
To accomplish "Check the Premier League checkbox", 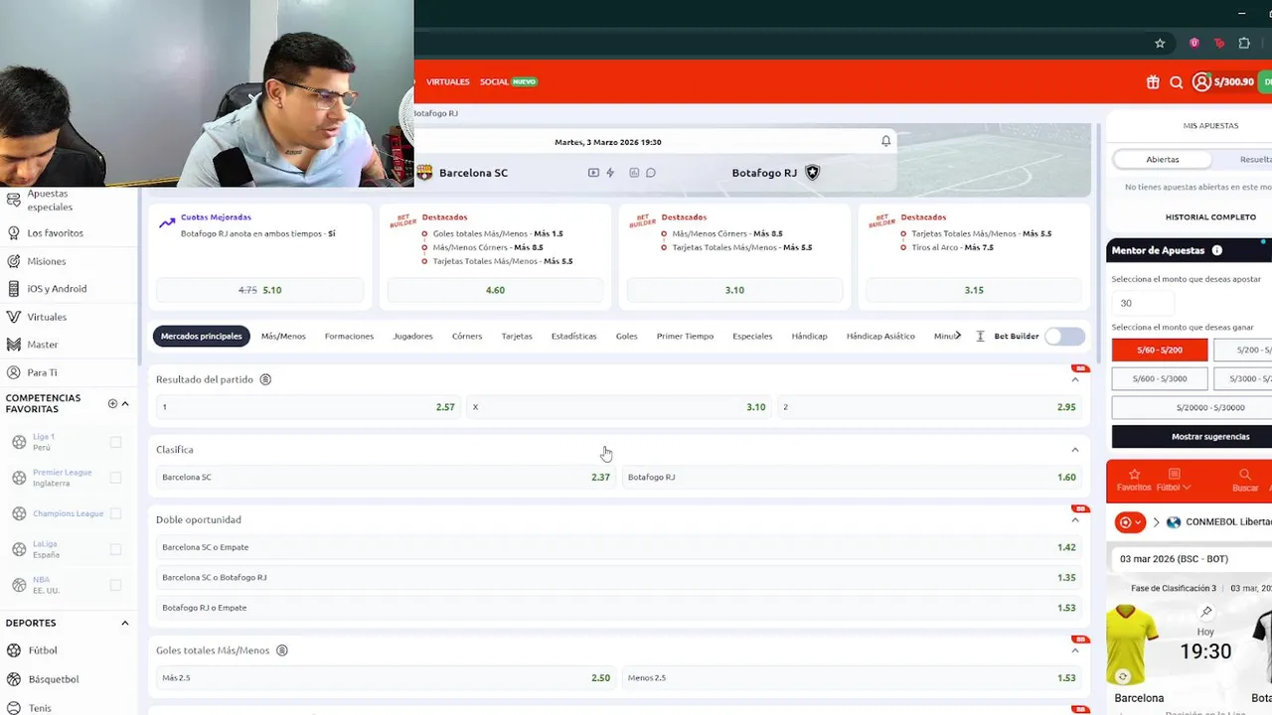I will tap(116, 478).
